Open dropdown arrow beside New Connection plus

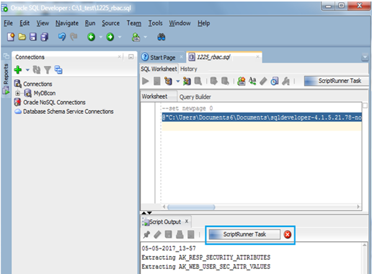[27, 71]
